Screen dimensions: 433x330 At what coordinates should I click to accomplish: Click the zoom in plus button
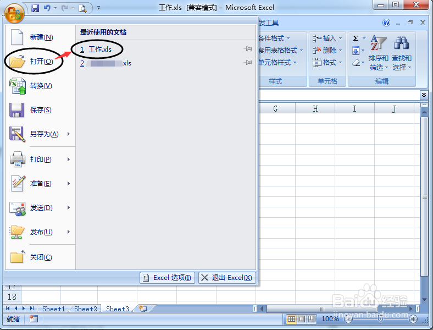click(413, 319)
